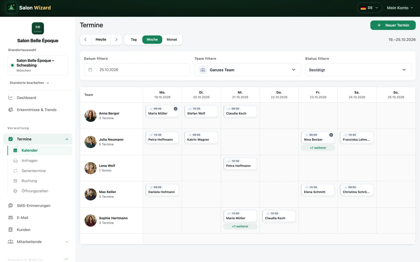Image resolution: width=420 pixels, height=262 pixels.
Task: Click the Buchung checkmark icon
Action: [x=15, y=181]
